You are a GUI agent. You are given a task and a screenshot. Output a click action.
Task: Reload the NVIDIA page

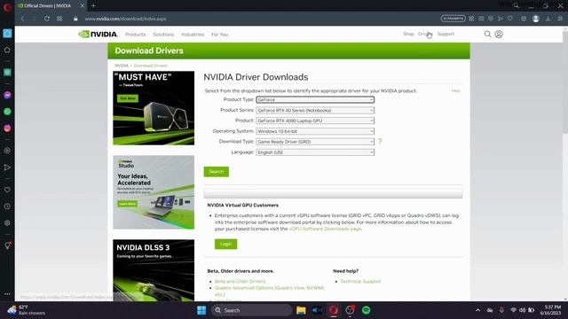[x=47, y=19]
